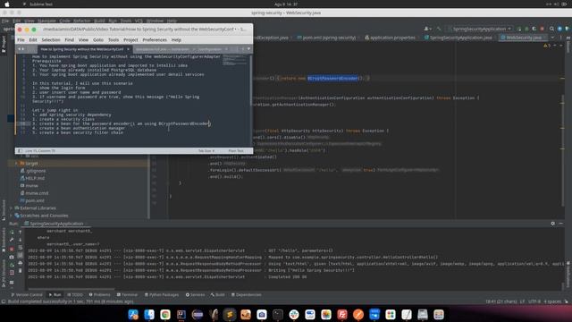572x322 pixels.
Task: Open the Tab Size selector in Sublime
Action: tap(206, 151)
